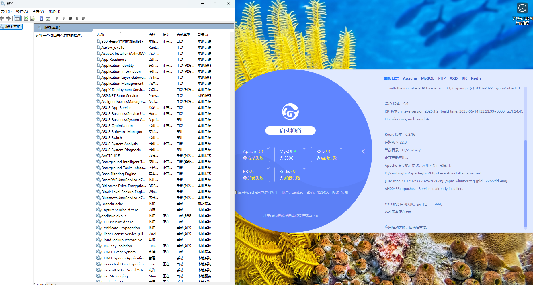Image resolution: width=533 pixels, height=285 pixels.
Task: Open the 查看(V) menu
Action: pos(38,11)
